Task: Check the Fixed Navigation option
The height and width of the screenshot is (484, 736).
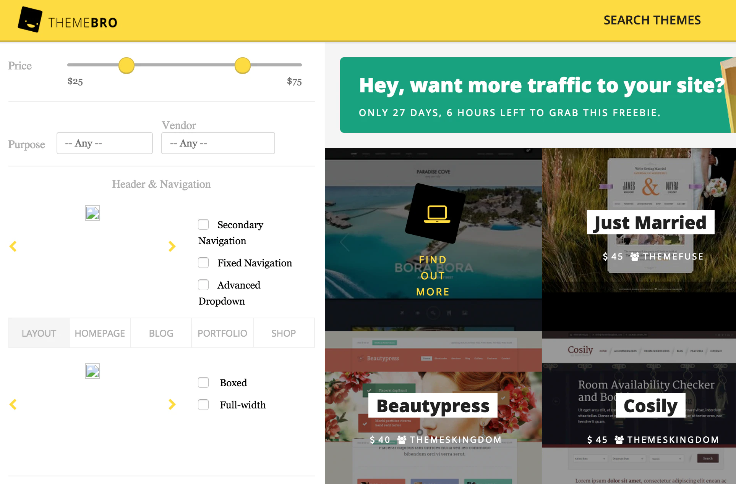Action: tap(203, 263)
